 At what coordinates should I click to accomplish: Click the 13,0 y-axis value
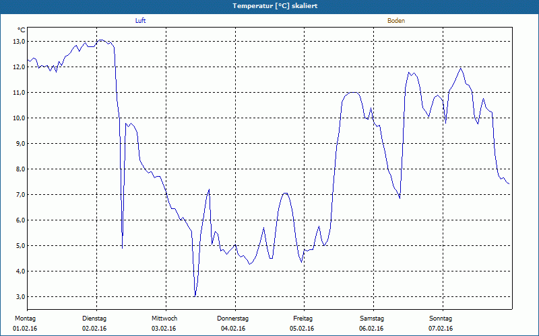pyautogui.click(x=19, y=42)
